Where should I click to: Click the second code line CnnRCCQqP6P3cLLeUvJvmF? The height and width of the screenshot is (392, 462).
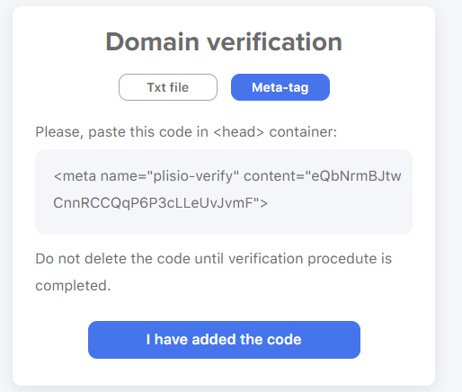coord(153,203)
